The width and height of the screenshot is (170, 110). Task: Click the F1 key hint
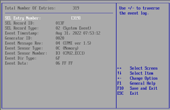point(119,83)
